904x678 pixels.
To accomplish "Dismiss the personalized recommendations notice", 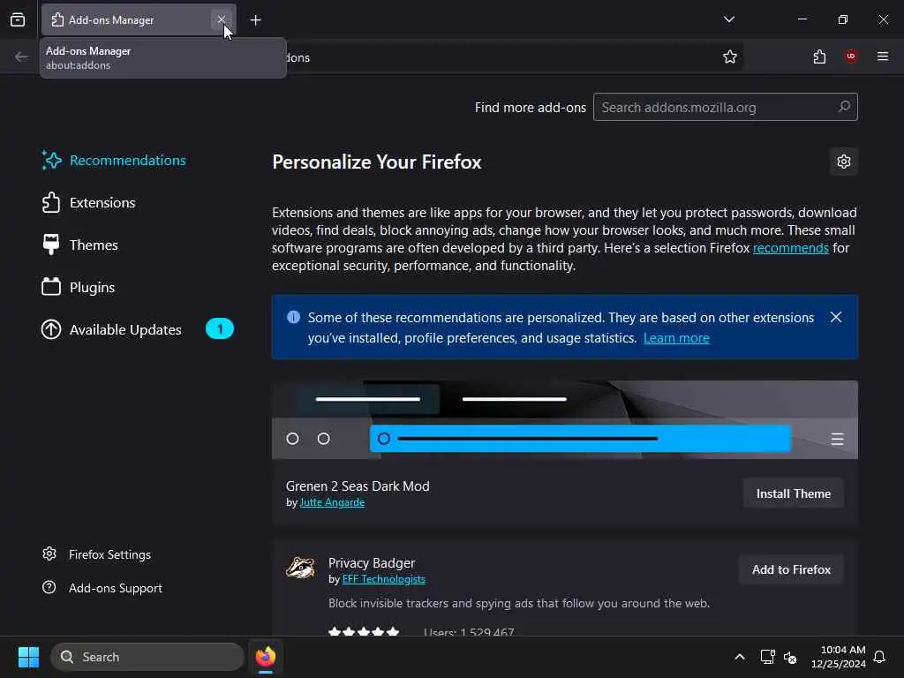I will coord(836,318).
